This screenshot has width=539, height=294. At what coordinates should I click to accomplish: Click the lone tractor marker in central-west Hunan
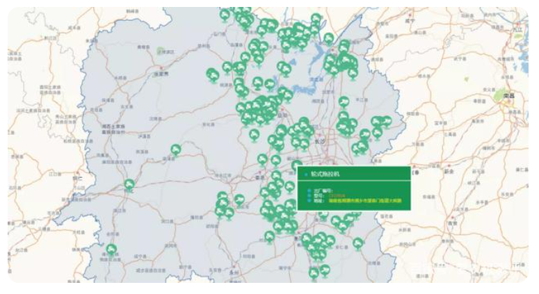tap(177, 149)
